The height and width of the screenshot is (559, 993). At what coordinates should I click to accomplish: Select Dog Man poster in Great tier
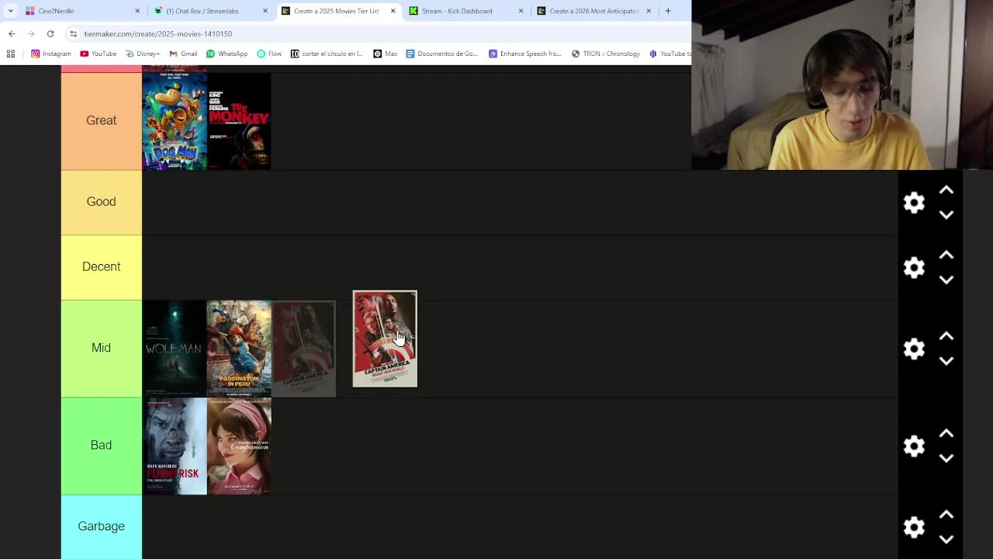pos(175,121)
